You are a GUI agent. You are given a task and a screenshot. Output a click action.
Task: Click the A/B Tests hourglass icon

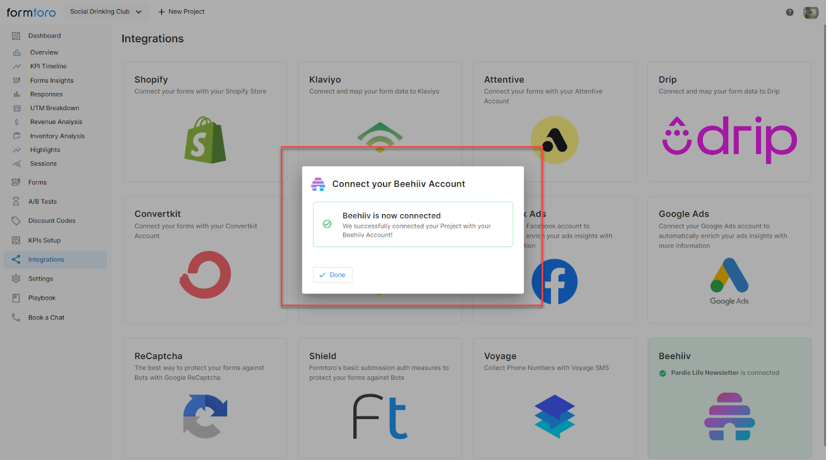coord(16,202)
